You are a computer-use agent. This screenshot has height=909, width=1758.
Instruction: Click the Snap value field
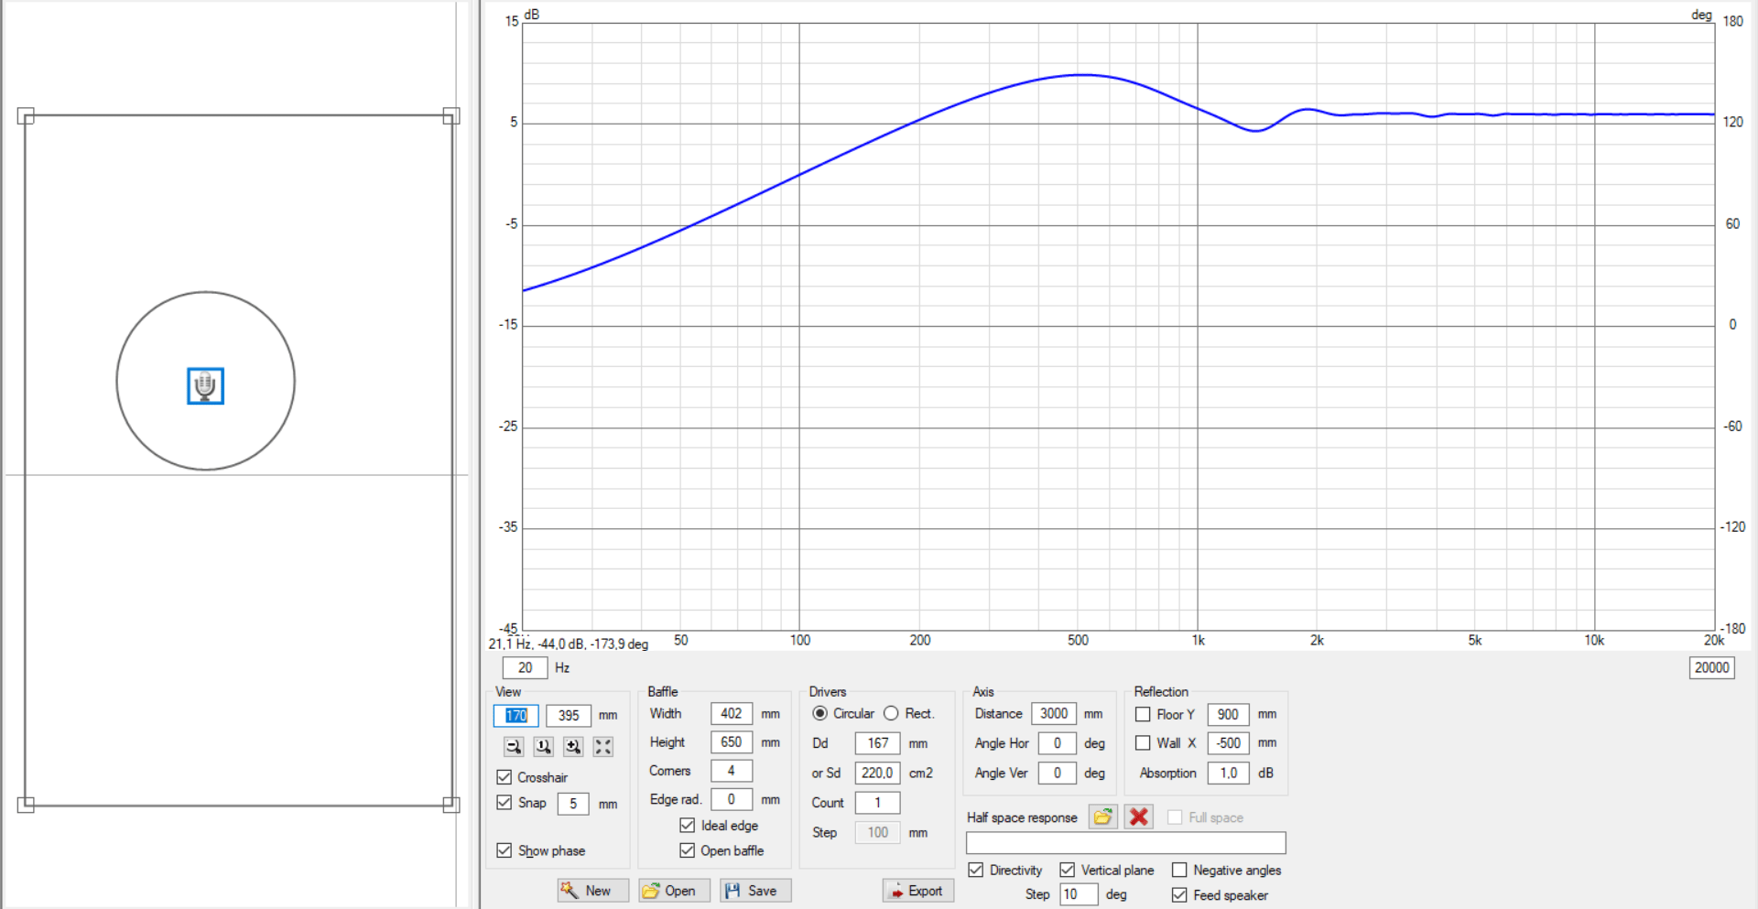[x=573, y=804]
